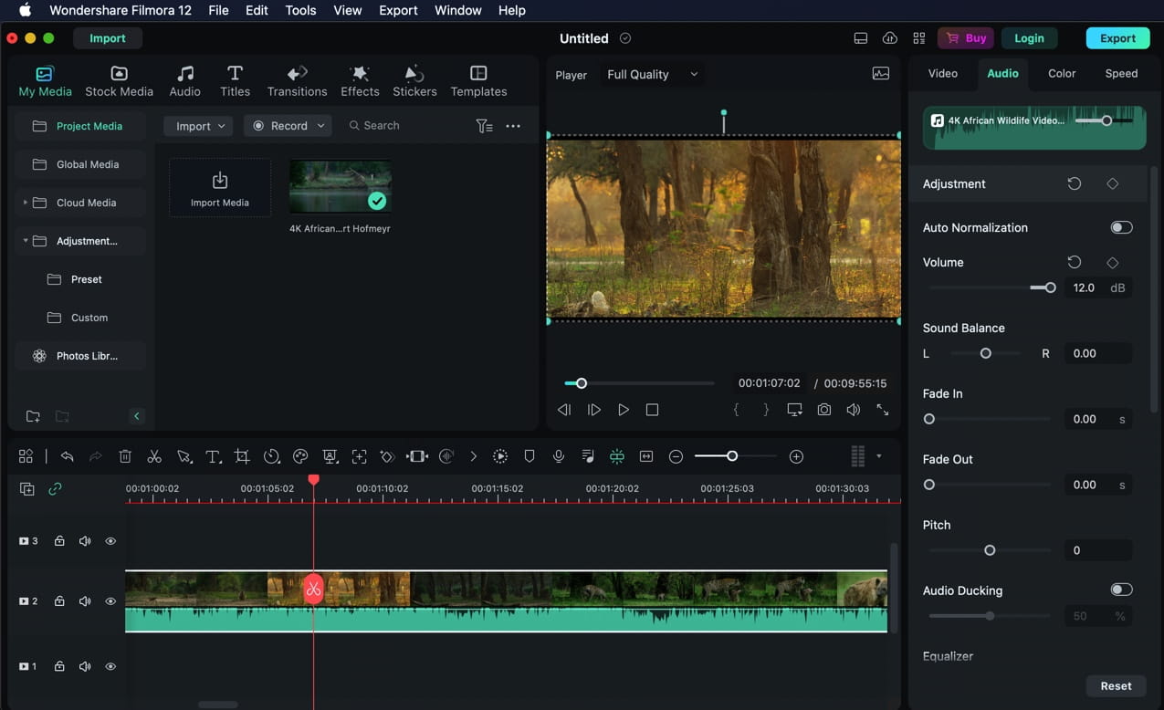Take a snapshot with the camera icon
The image size is (1164, 710).
(x=824, y=411)
